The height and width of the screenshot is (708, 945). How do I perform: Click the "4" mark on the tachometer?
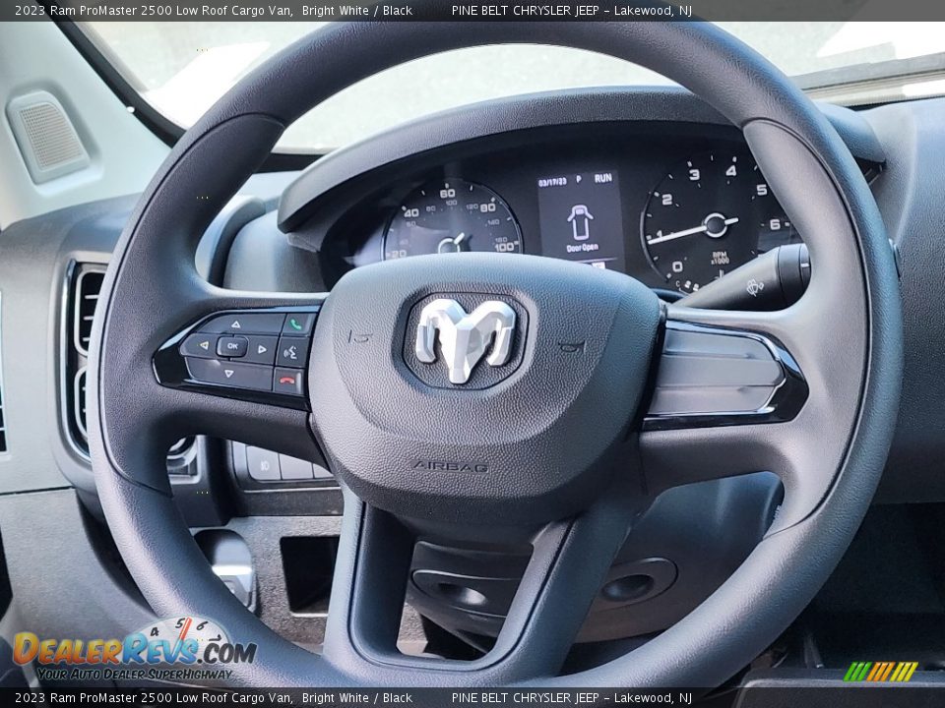point(731,170)
